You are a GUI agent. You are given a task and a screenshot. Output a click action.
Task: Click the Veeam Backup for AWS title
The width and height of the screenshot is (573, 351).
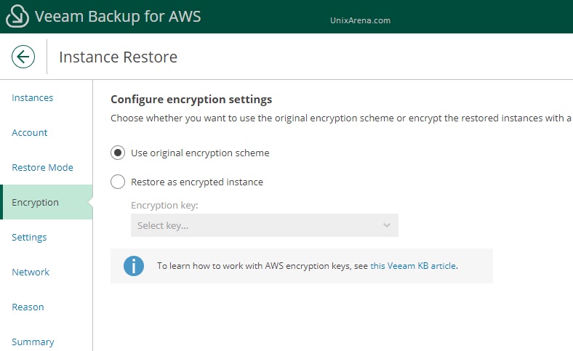[x=118, y=17]
